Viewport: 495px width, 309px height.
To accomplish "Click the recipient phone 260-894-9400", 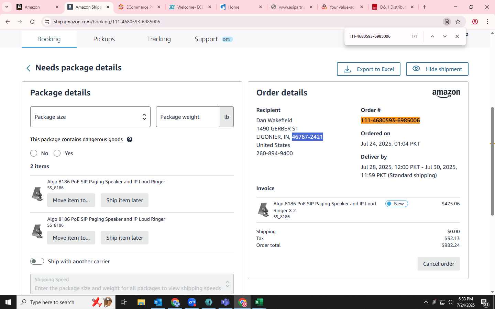I will [275, 153].
